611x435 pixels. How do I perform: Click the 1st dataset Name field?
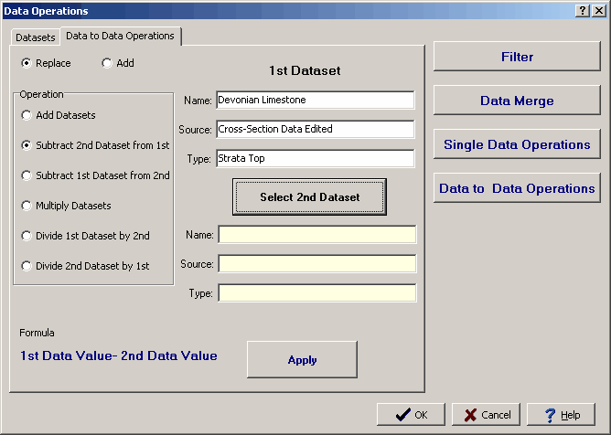[315, 100]
